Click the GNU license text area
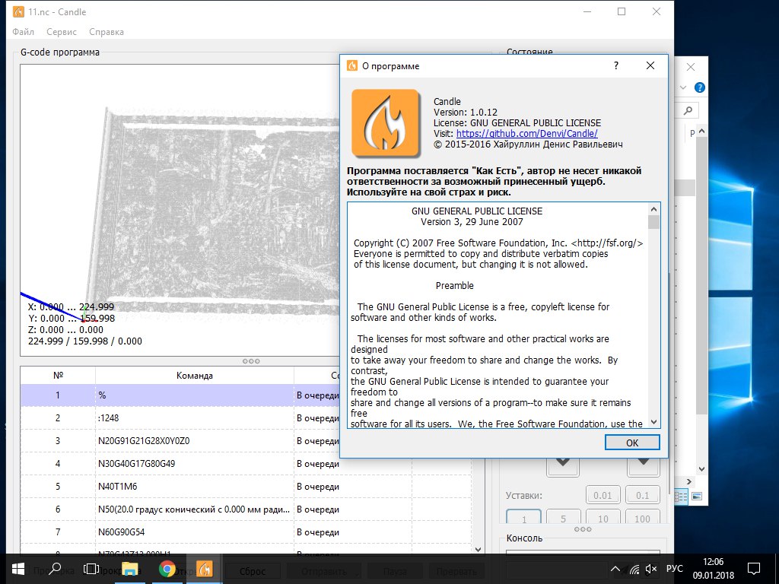The height and width of the screenshot is (584, 779). tap(498, 316)
